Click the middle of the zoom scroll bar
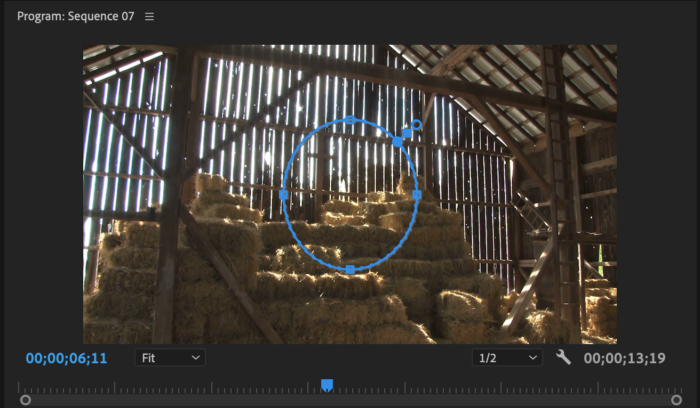This screenshot has width=700, height=408. tap(351, 400)
